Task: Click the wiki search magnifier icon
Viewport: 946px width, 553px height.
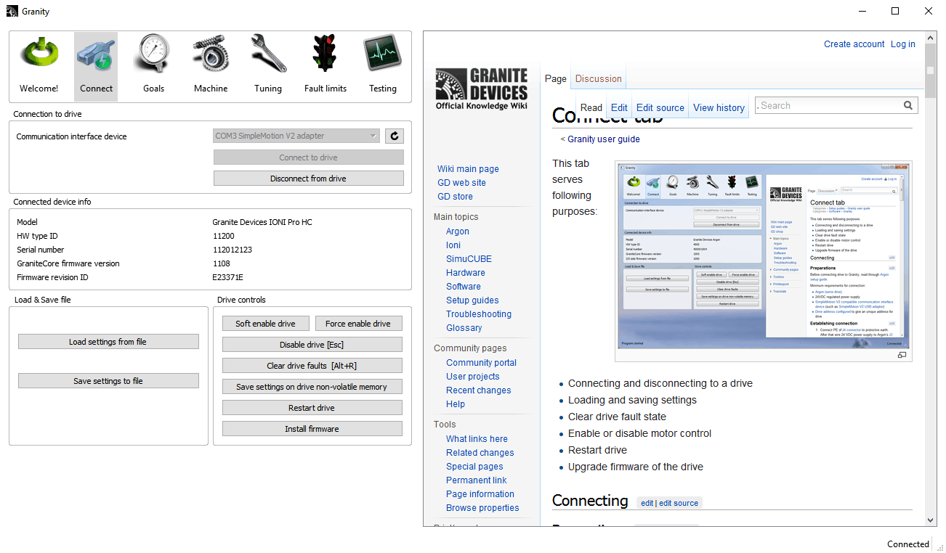Action: tap(908, 105)
